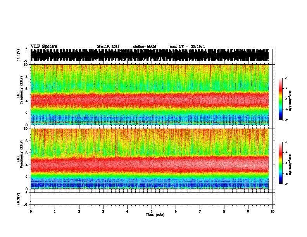Select the date text "Mar.19, 2021"

click(x=108, y=46)
